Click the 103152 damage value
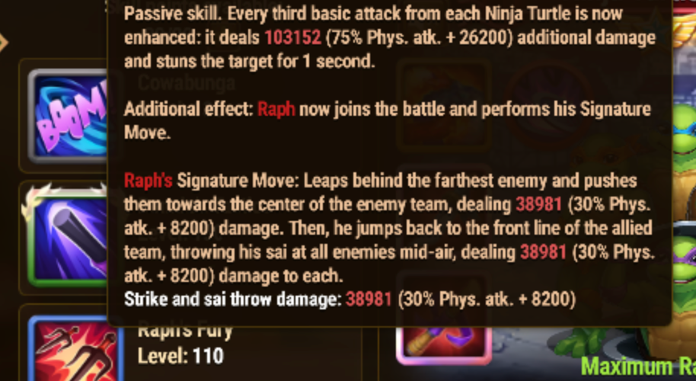This screenshot has width=696, height=381. click(x=293, y=38)
